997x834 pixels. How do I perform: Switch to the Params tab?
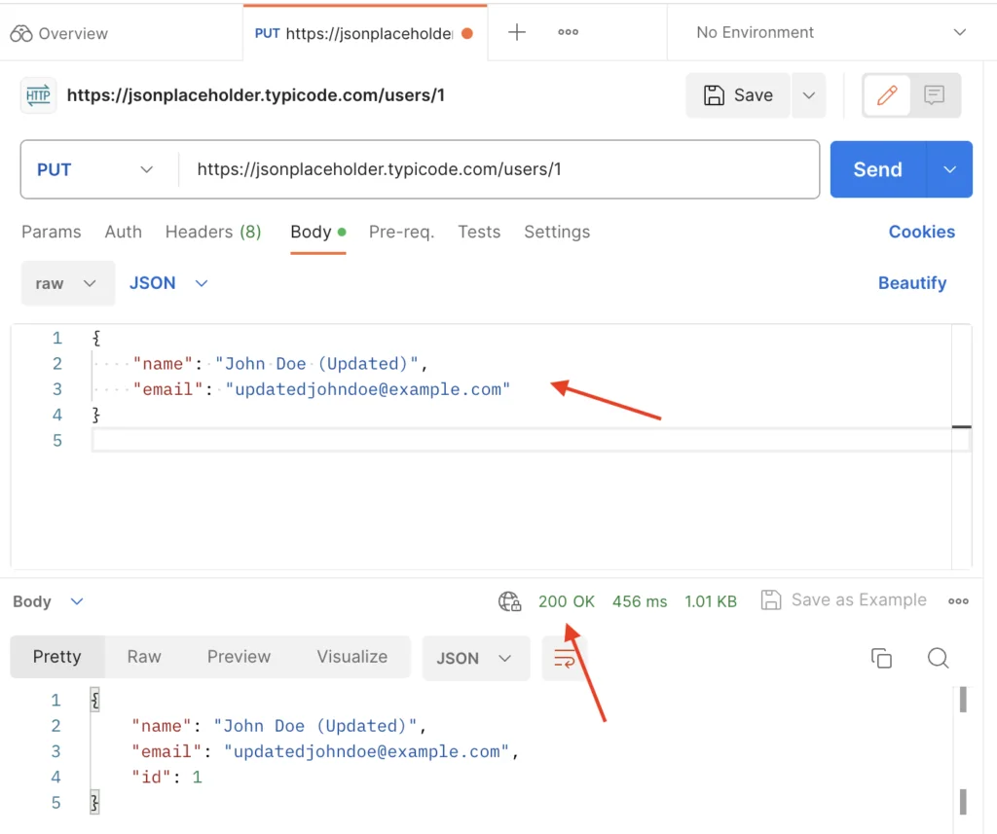[52, 232]
